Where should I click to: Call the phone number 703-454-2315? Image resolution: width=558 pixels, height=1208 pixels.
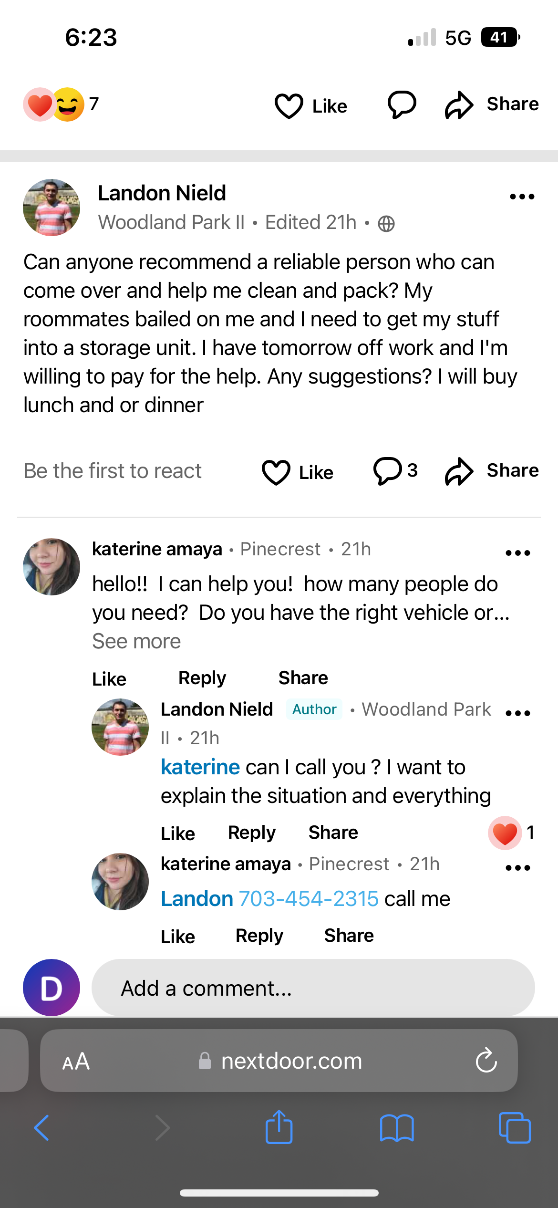coord(308,898)
